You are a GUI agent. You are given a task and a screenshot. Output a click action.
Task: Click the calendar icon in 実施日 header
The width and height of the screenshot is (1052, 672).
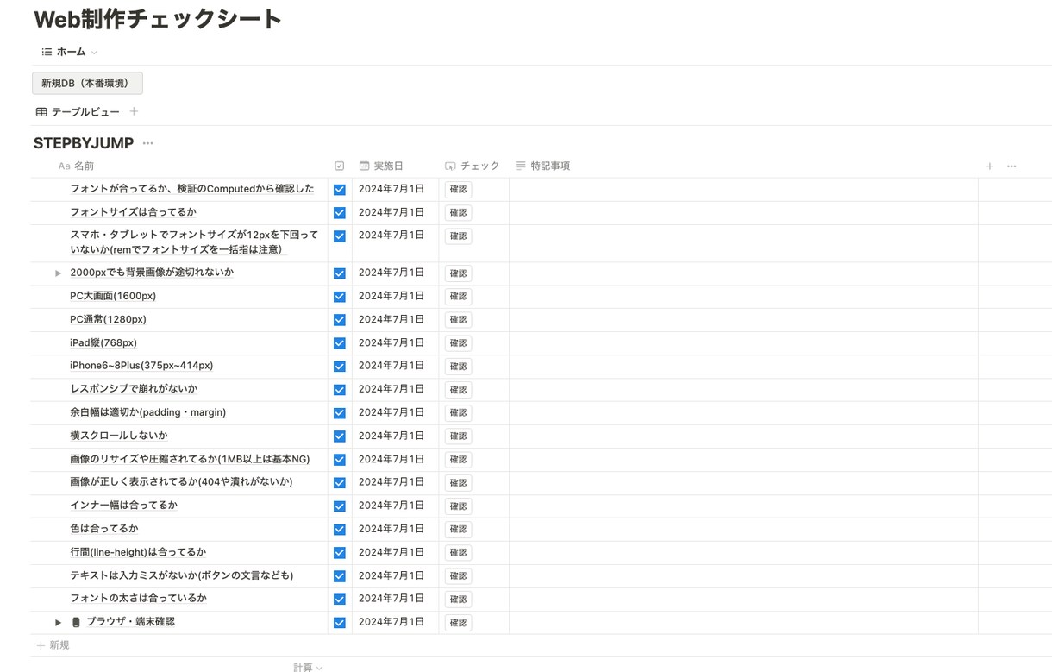(364, 166)
